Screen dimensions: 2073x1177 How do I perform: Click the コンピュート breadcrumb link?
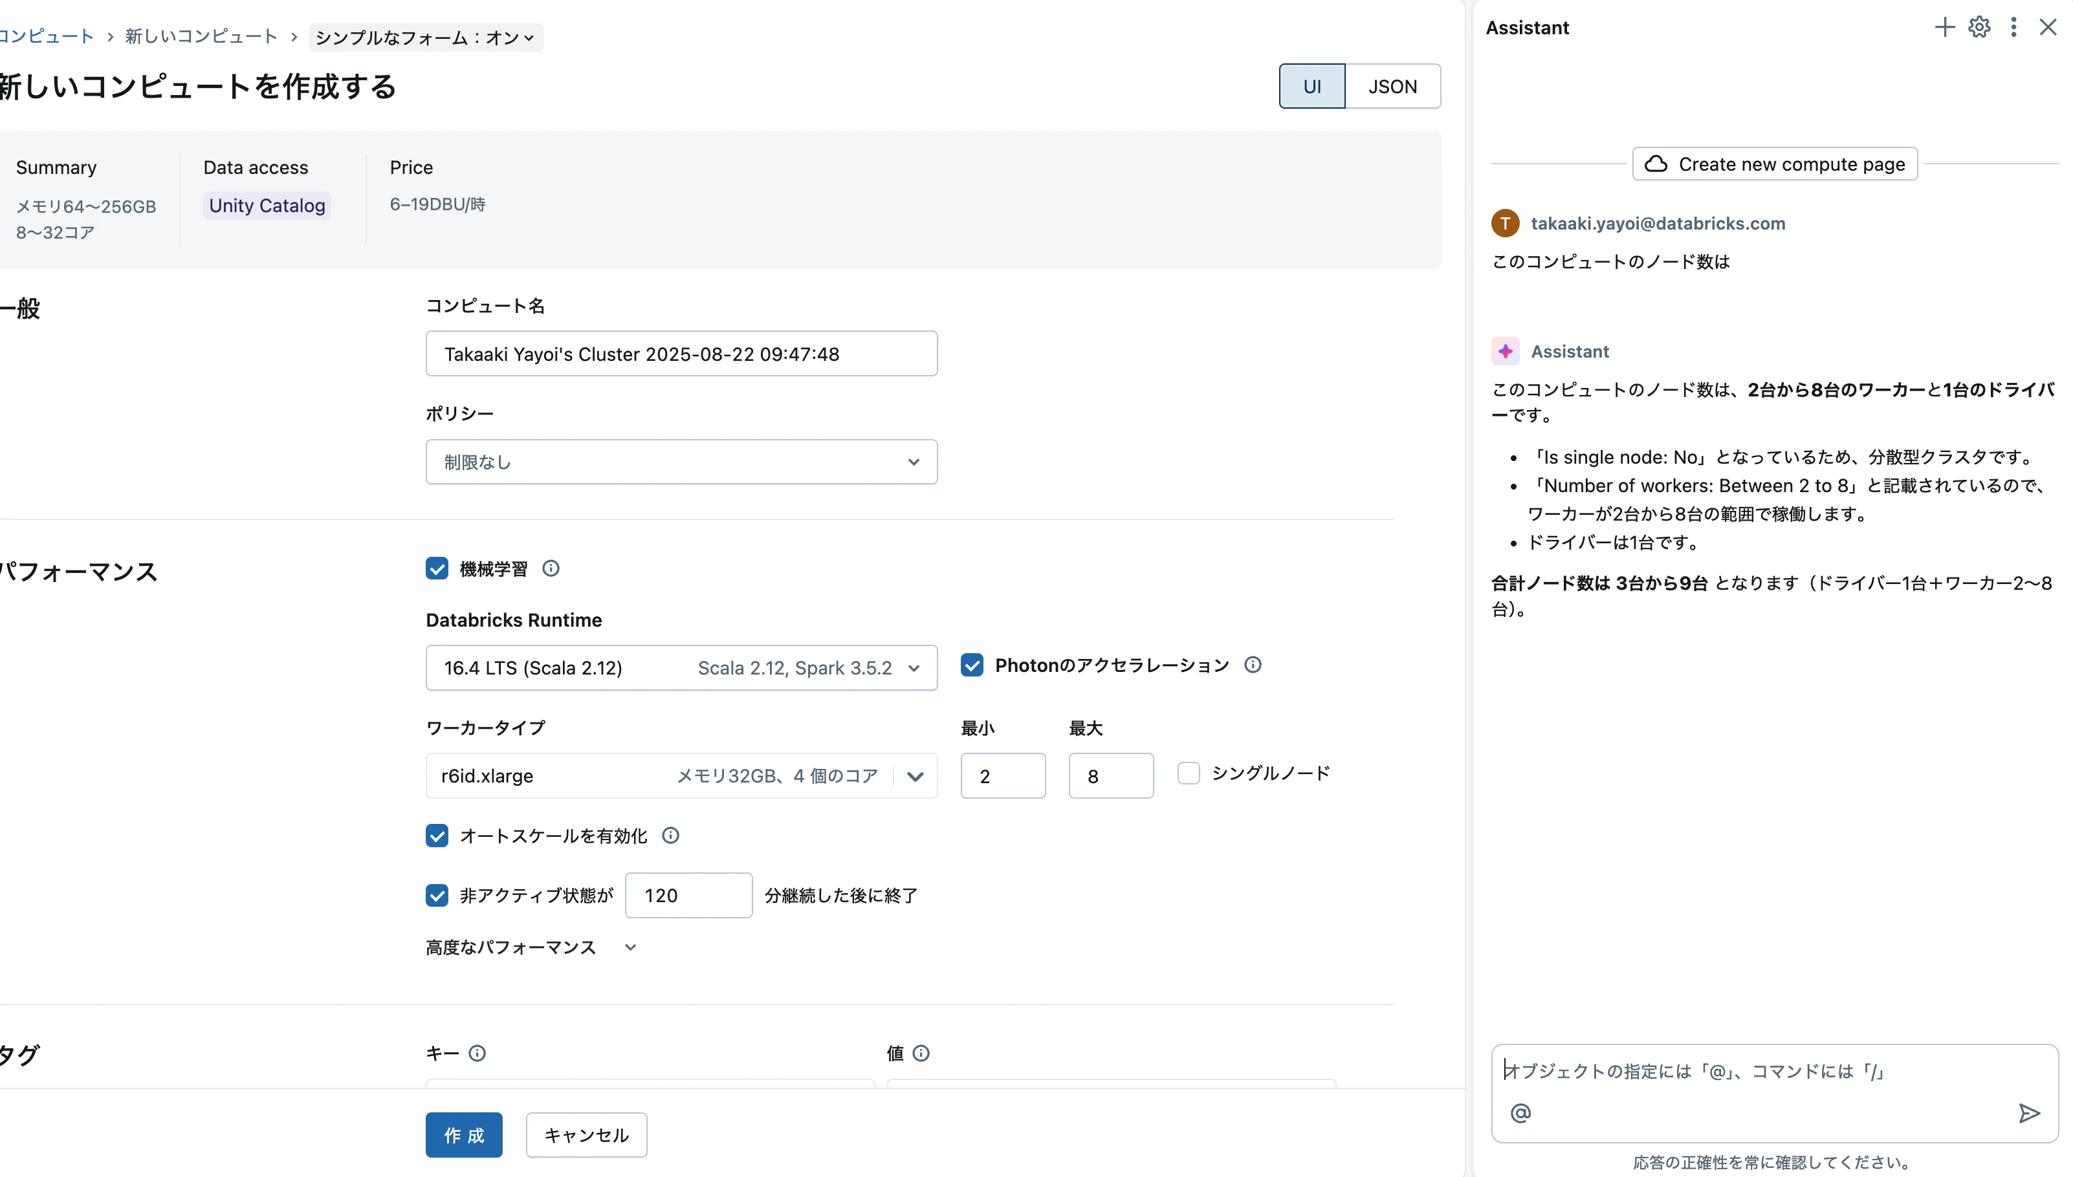(x=47, y=36)
